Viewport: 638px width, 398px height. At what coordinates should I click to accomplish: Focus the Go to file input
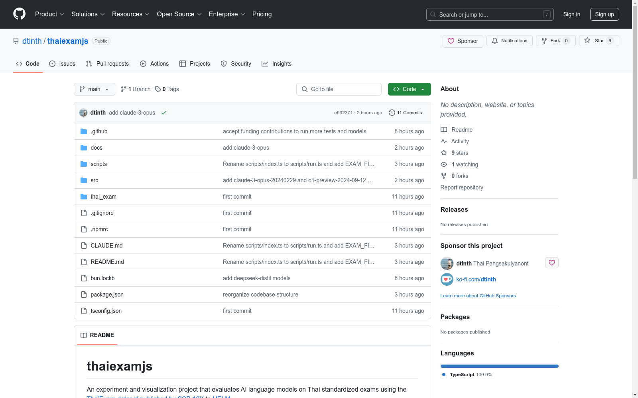coord(339,89)
